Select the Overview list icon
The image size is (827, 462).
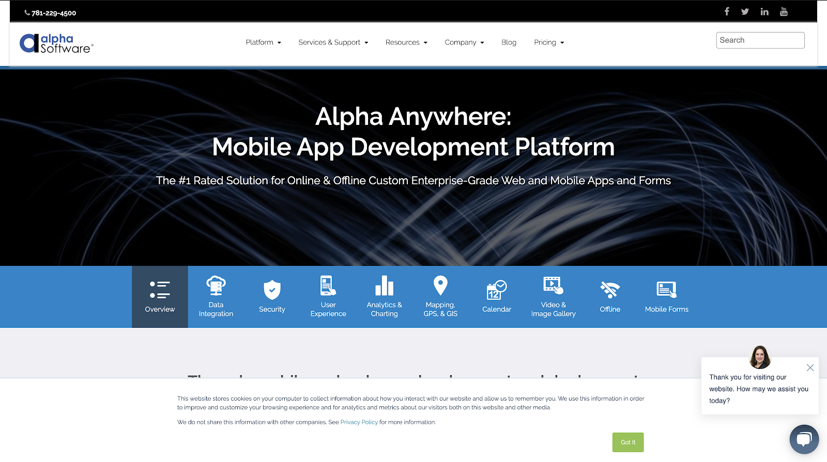click(160, 290)
